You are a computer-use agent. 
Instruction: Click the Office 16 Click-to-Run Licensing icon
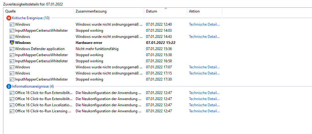pos(12,111)
